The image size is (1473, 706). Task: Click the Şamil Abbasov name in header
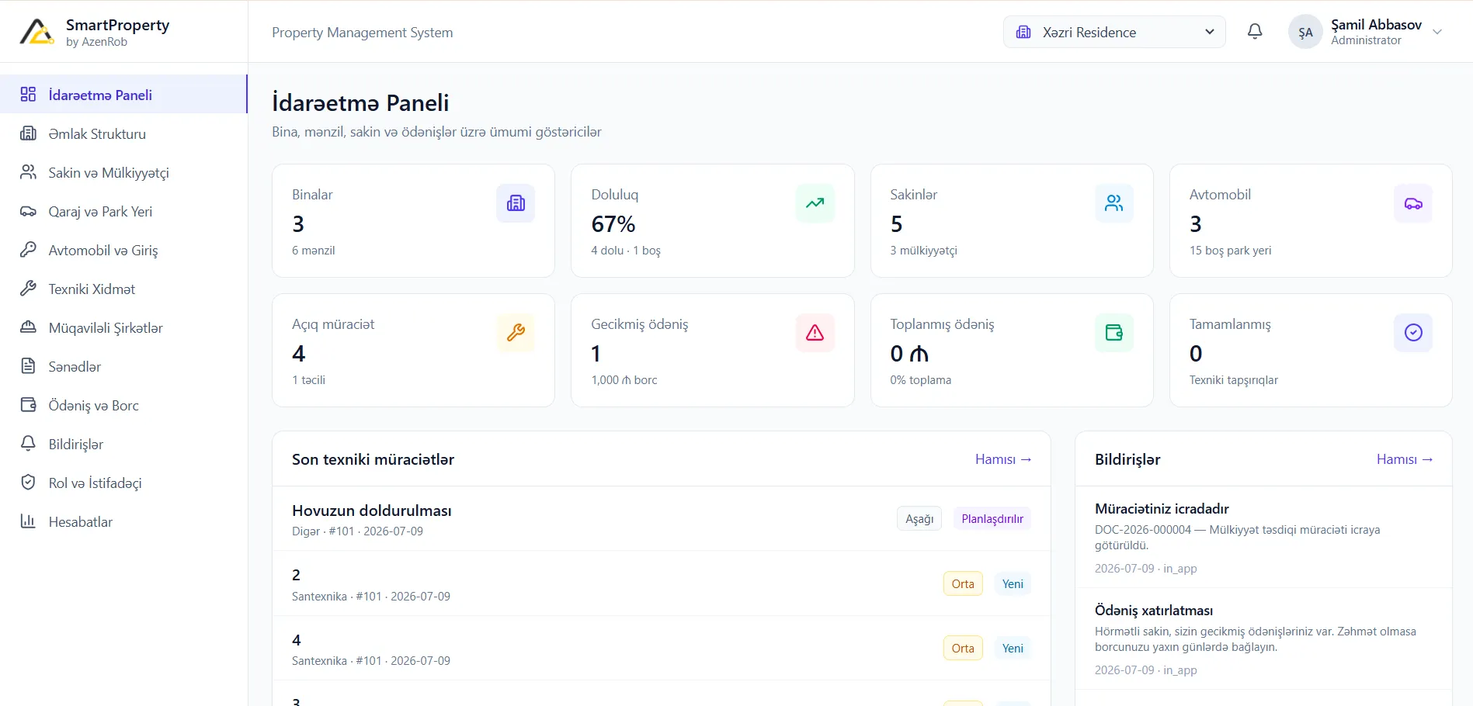pyautogui.click(x=1376, y=25)
